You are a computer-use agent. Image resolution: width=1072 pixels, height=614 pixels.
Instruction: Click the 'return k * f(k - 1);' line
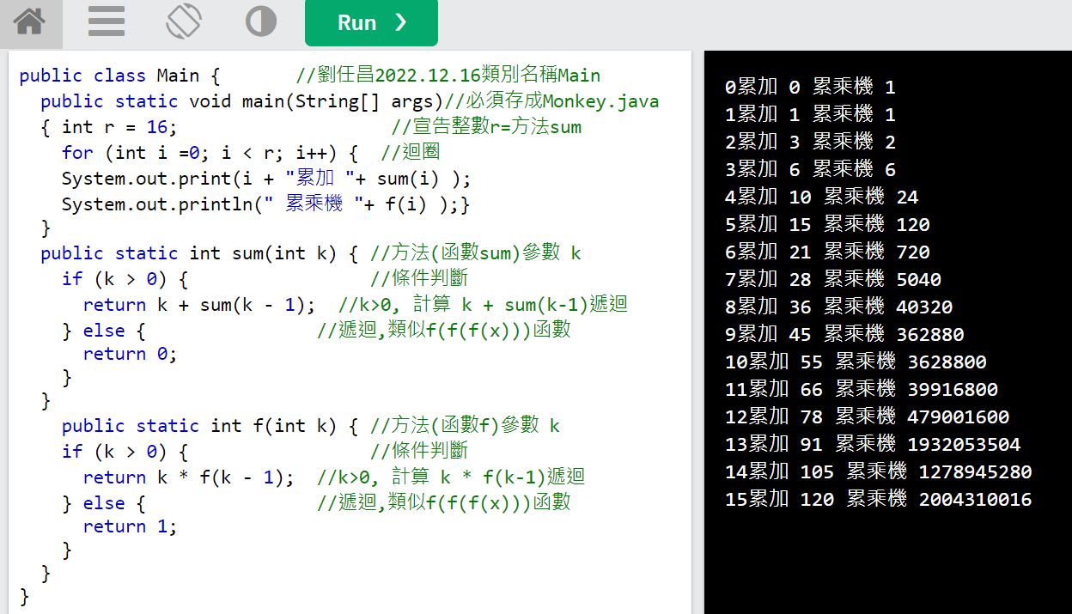(x=189, y=477)
